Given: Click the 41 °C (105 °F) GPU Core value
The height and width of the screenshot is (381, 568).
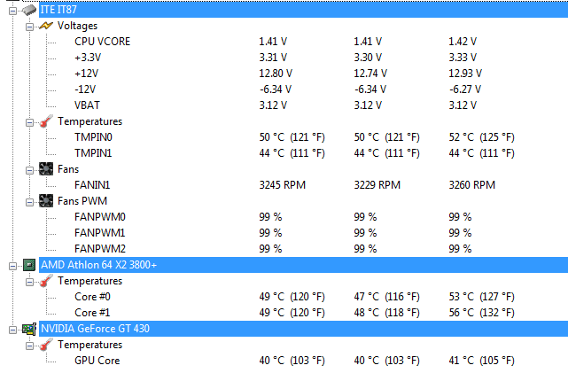Looking at the screenshot, I should [481, 361].
